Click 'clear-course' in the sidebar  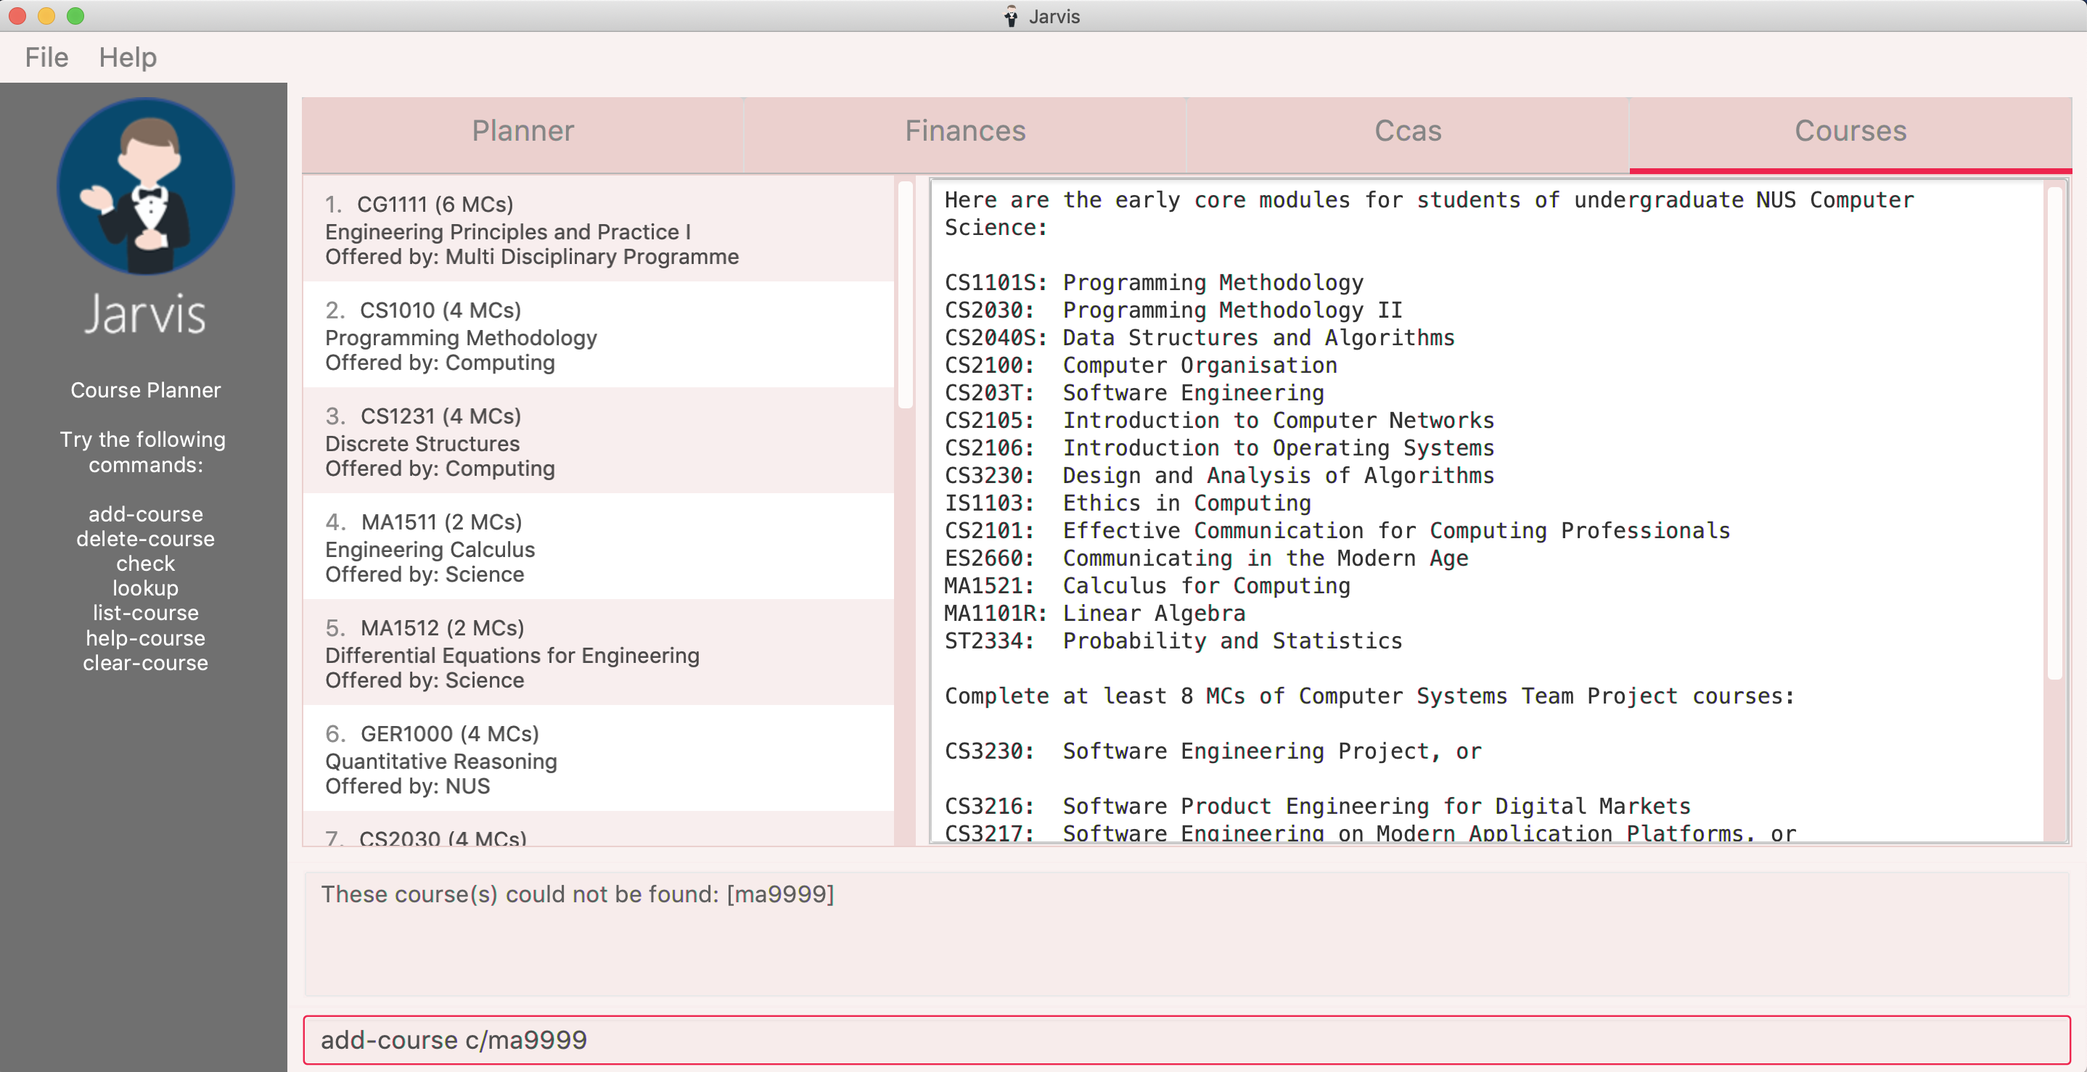pyautogui.click(x=146, y=663)
